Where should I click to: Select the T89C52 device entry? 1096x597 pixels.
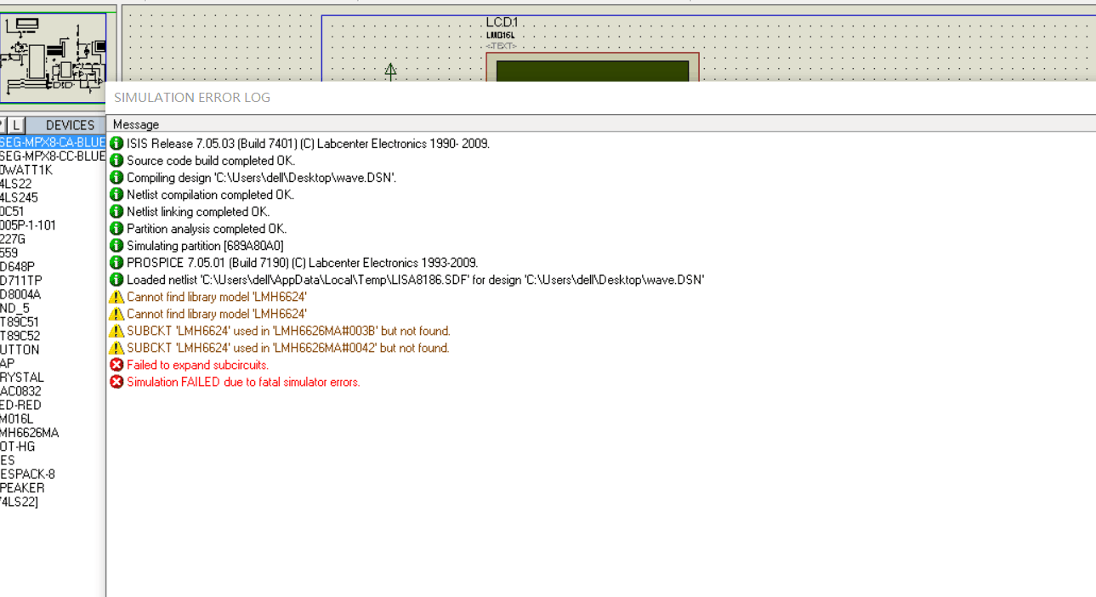pos(20,336)
